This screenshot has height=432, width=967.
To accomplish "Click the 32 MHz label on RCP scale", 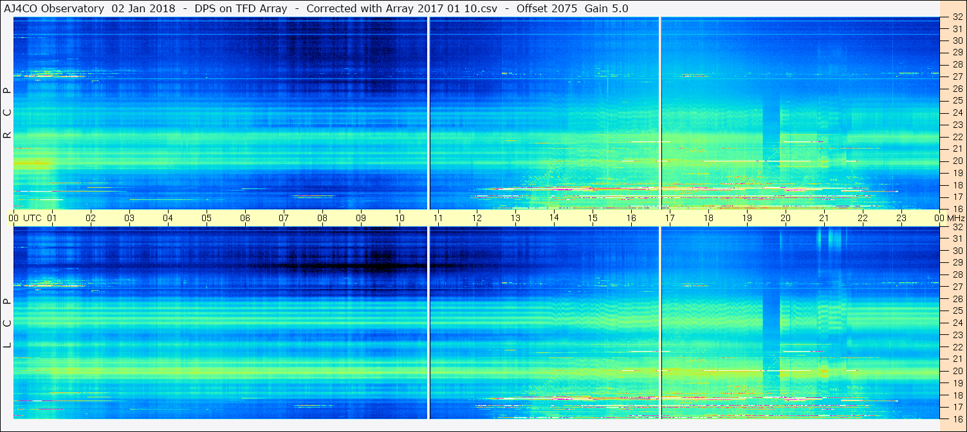I will 957,17.
